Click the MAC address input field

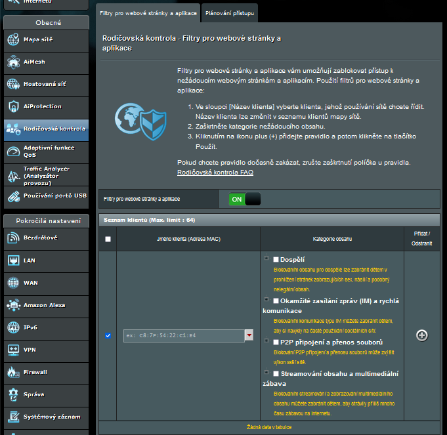[x=183, y=335]
